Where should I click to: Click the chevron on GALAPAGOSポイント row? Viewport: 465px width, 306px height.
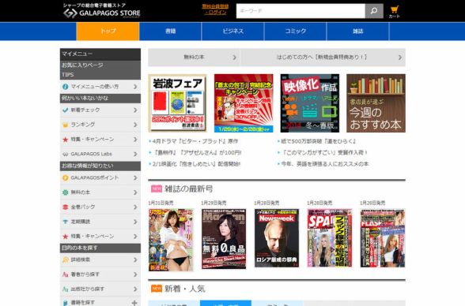click(135, 177)
